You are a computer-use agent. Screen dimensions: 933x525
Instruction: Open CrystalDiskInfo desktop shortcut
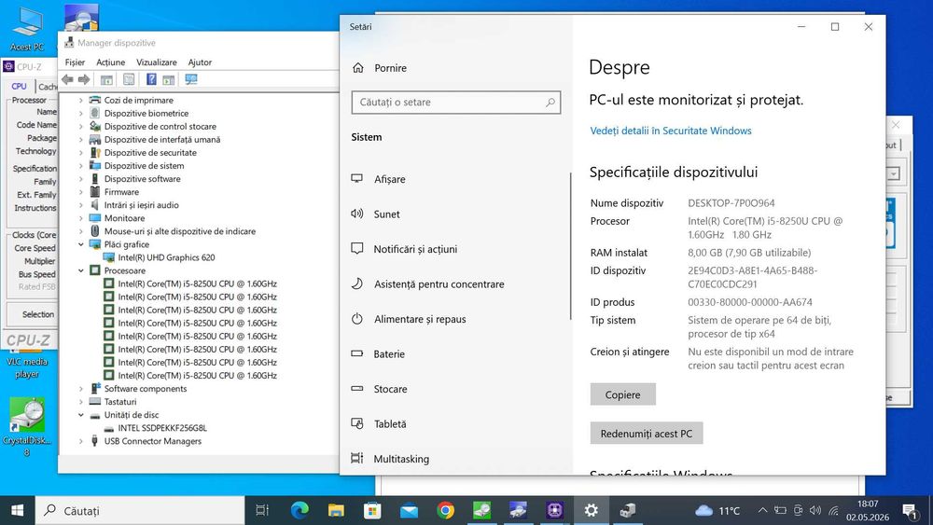click(27, 426)
